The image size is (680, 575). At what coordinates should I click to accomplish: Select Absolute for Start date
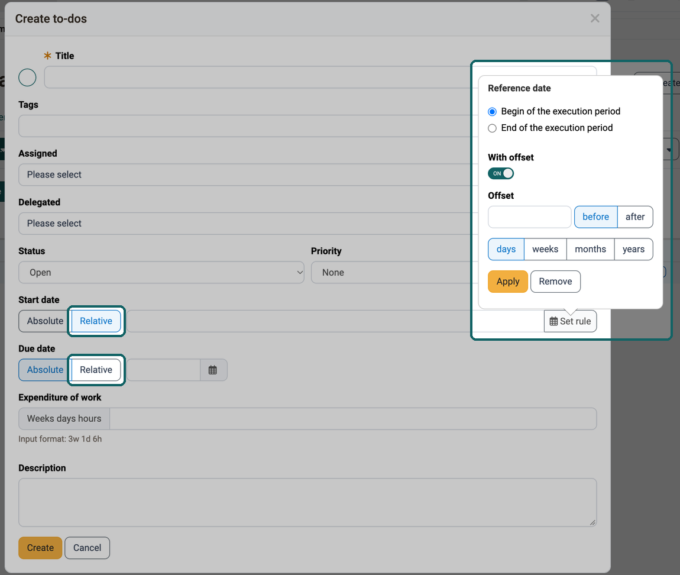tap(45, 321)
